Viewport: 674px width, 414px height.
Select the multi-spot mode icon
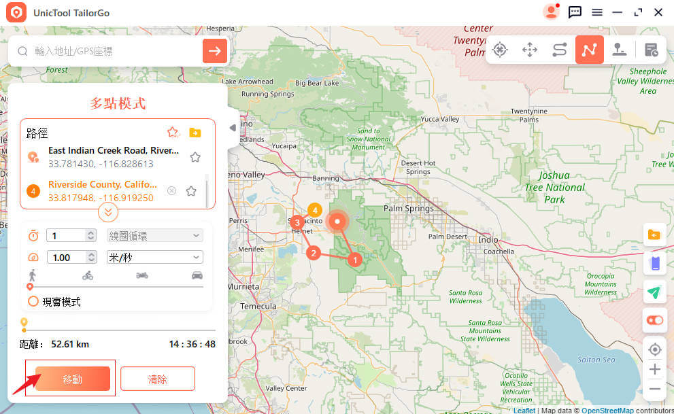click(x=589, y=50)
